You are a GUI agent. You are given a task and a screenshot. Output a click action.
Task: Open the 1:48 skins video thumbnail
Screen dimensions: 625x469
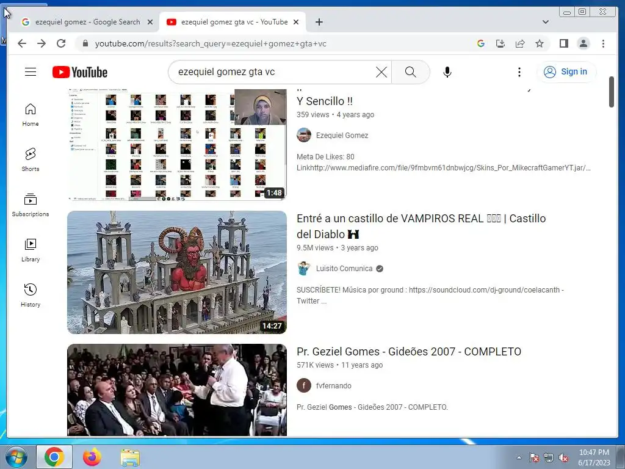point(177,144)
